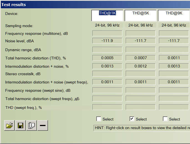Tick the Select checkbox under THD@9K
Screen dimensions: 190x144
coord(165,119)
